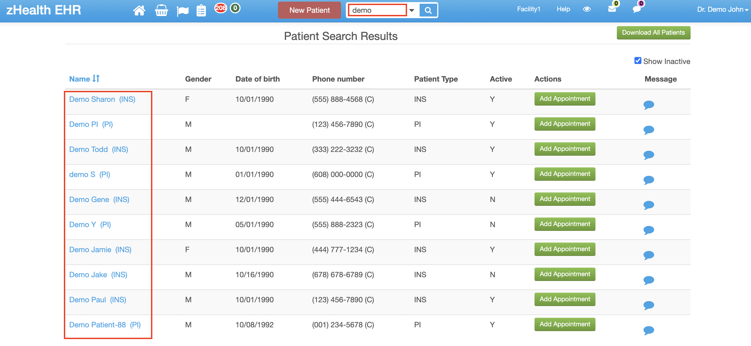Click the green 0 counter badge

pos(235,8)
